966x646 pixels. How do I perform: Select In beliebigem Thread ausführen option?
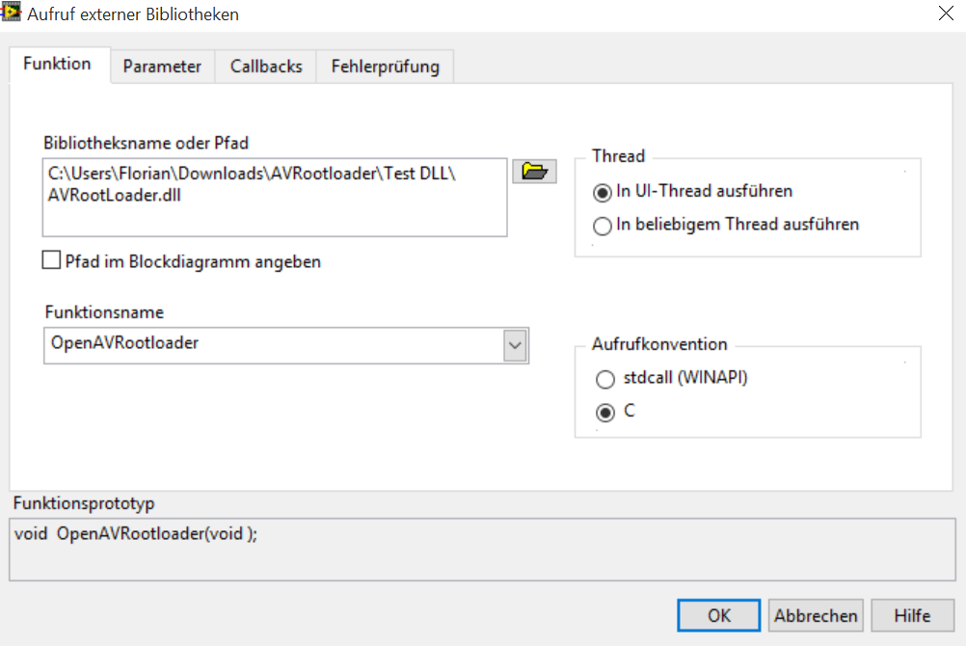tap(602, 226)
